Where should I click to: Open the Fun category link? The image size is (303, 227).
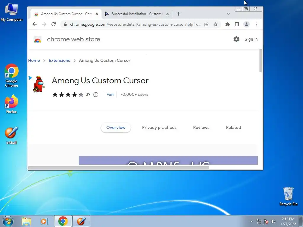coord(110,94)
